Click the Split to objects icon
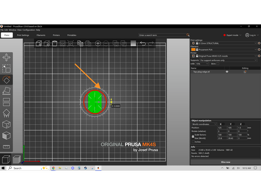Viewport: 261px width, 195px height. 116,43
